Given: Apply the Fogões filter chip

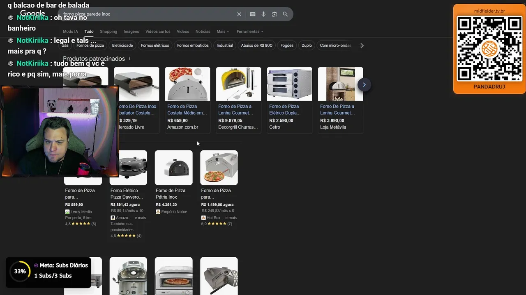Looking at the screenshot, I should point(287,45).
